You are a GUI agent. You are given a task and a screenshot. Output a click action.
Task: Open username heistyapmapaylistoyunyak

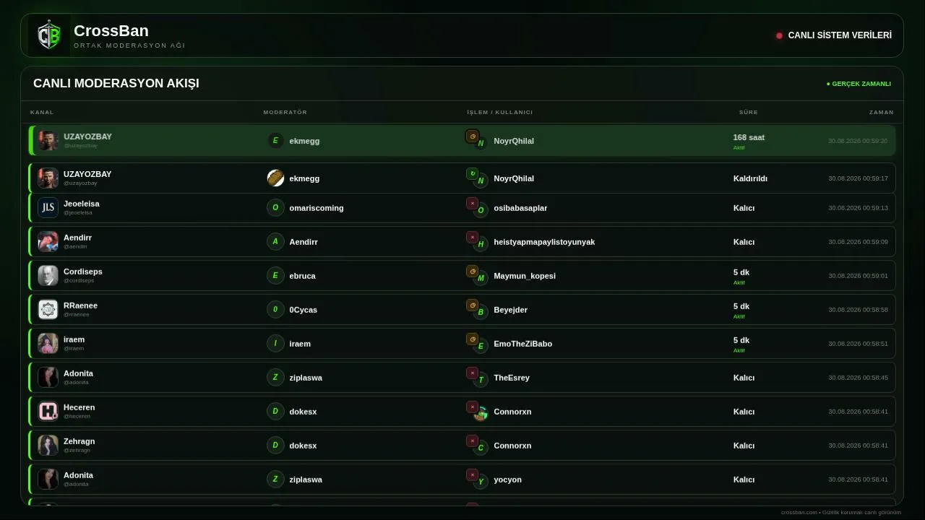[544, 242]
